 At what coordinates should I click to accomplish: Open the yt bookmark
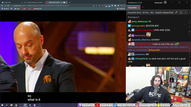[x=29, y=9]
